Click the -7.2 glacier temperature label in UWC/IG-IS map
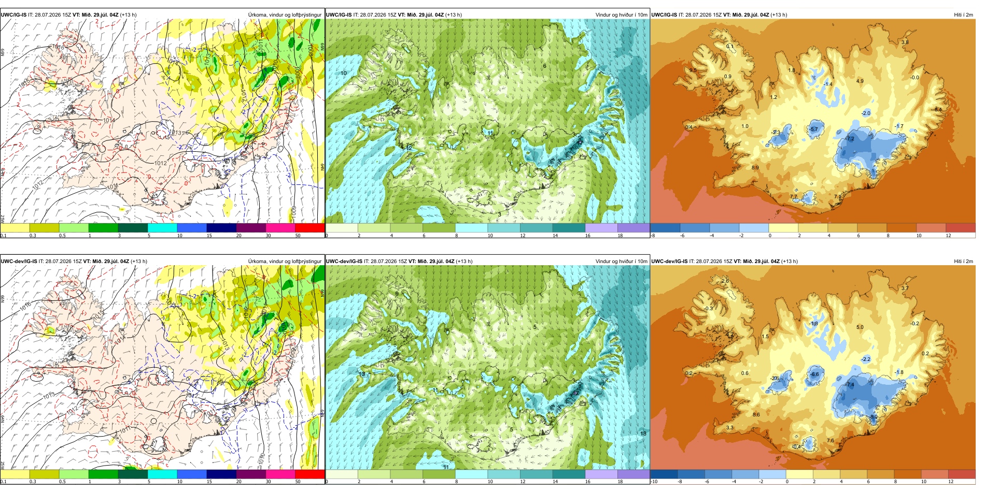Viewport: 985px width, 492px height. 850,139
